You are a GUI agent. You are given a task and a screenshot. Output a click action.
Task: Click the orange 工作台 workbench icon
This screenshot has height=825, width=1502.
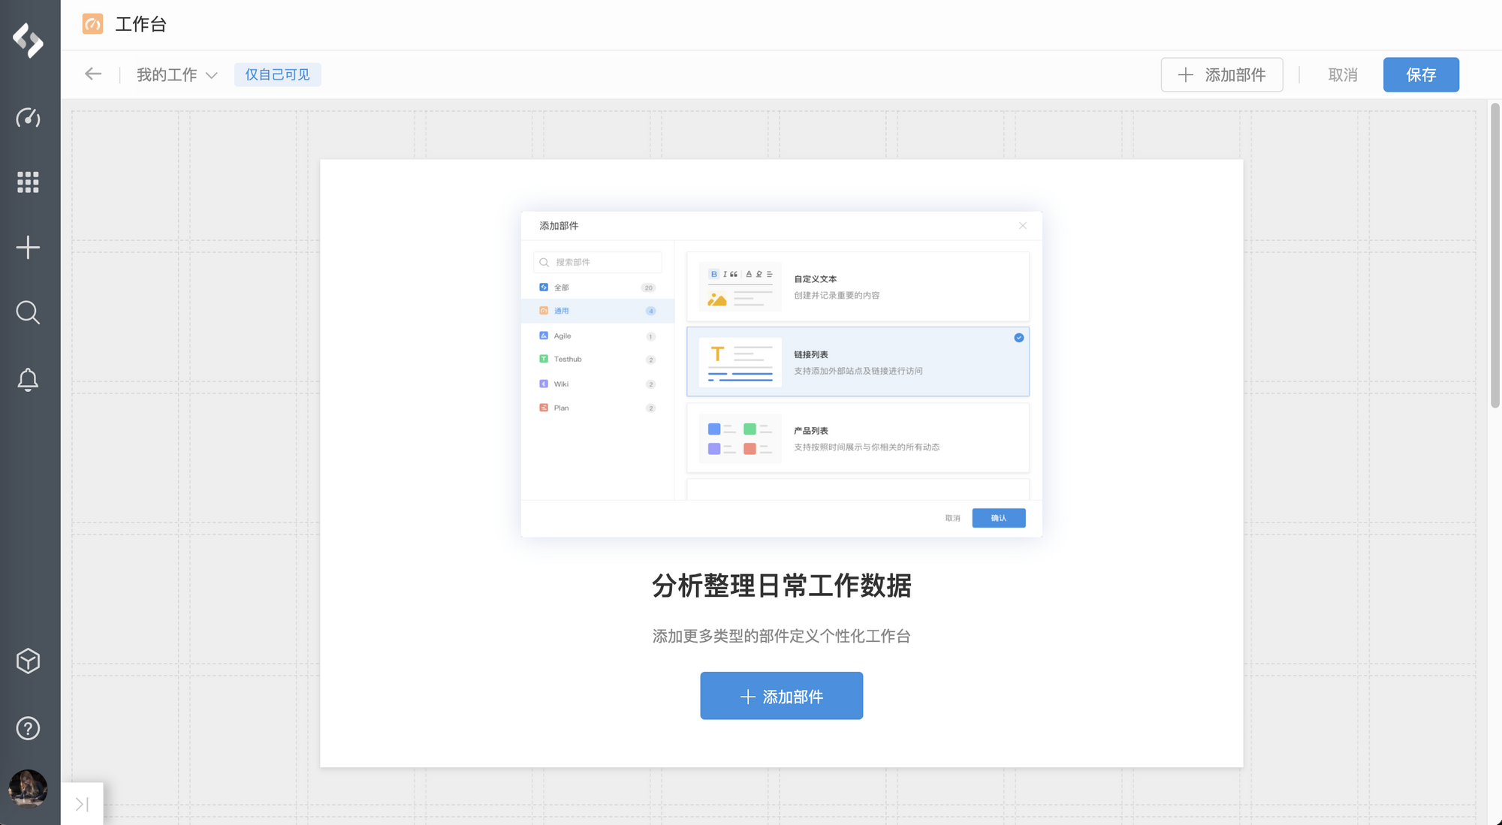pyautogui.click(x=92, y=24)
